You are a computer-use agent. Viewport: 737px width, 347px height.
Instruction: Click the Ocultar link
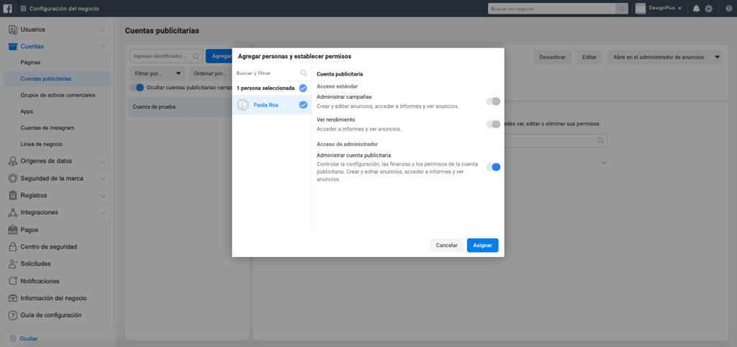(29, 338)
